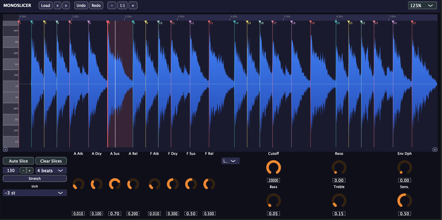Click the A Rel value field 0.200
442x220 pixels.
click(x=133, y=214)
